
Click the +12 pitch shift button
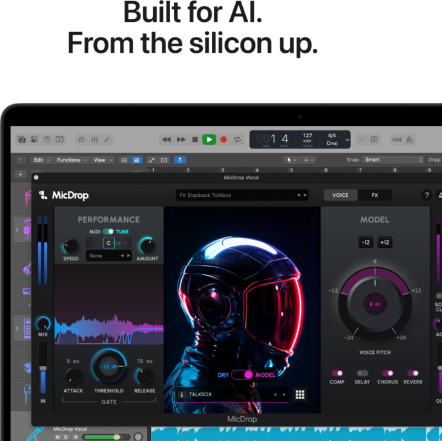click(x=384, y=242)
